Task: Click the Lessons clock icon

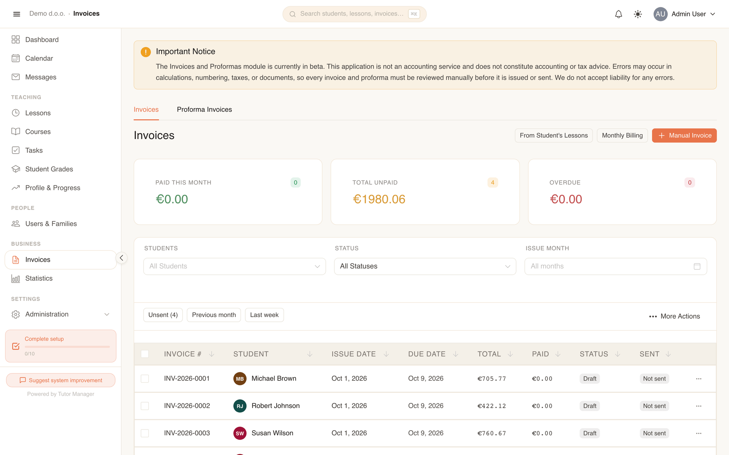Action: point(16,113)
